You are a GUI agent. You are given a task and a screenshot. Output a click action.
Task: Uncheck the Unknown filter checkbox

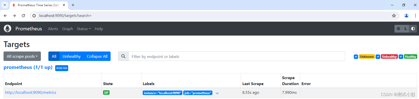click(356, 57)
